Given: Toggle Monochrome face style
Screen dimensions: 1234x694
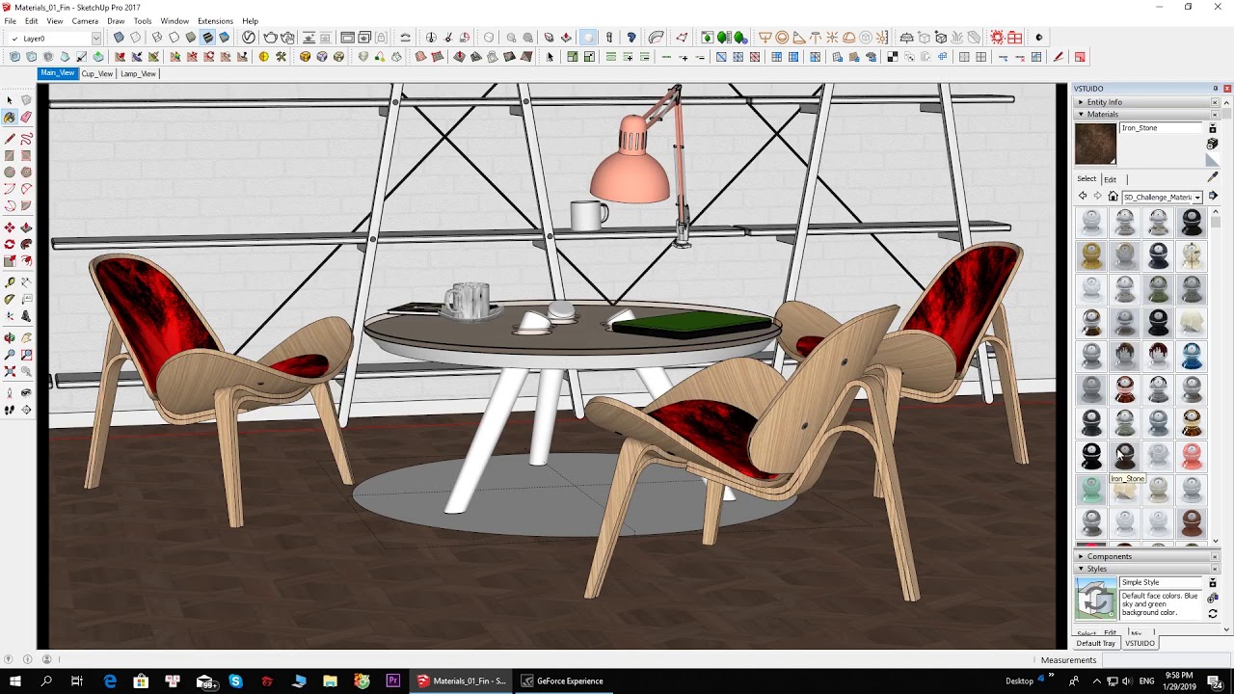Looking at the screenshot, I should click(224, 38).
